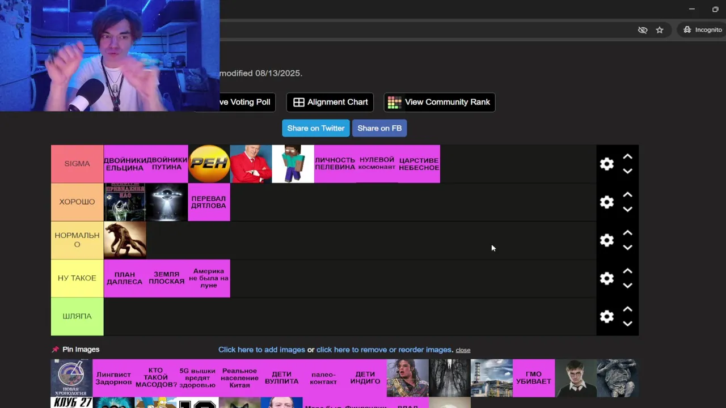726x408 pixels.
Task: Move ШЛЯПА row up with arrow
Action: [x=627, y=309]
